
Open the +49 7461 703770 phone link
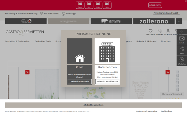(51, 14)
